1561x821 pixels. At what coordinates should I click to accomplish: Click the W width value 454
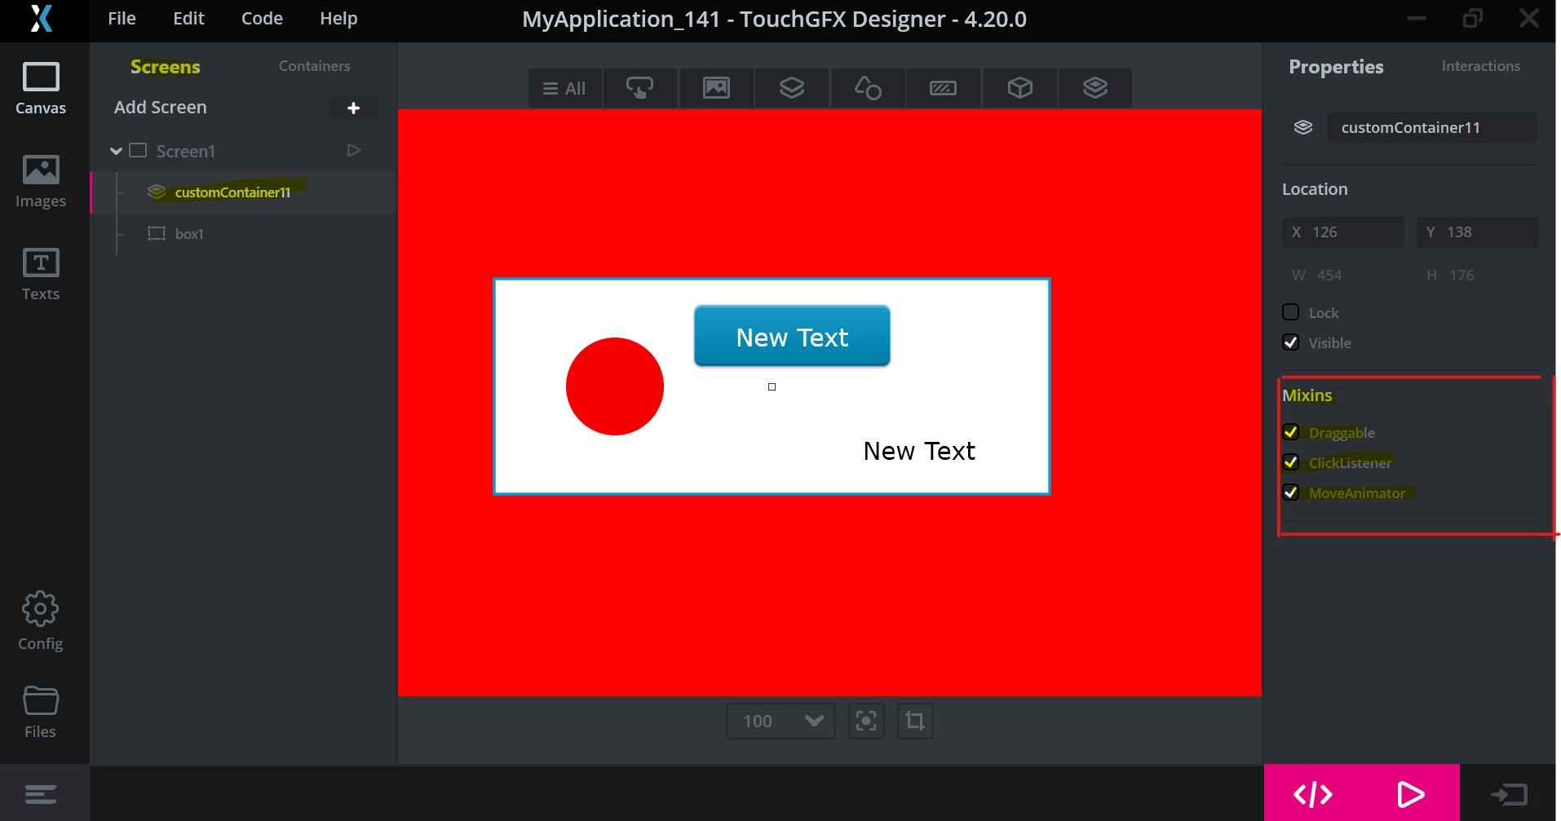[x=1329, y=276]
